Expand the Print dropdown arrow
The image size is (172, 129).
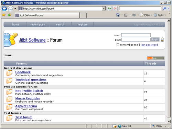tap(138, 15)
